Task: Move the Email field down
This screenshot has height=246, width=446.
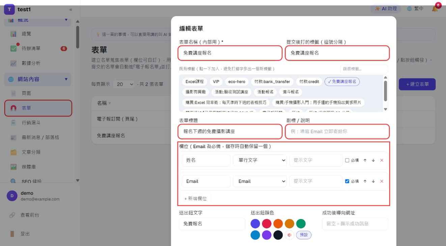Action: tap(373, 181)
